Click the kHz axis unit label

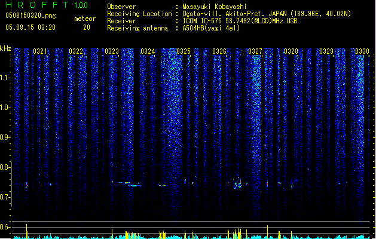(x=5, y=48)
